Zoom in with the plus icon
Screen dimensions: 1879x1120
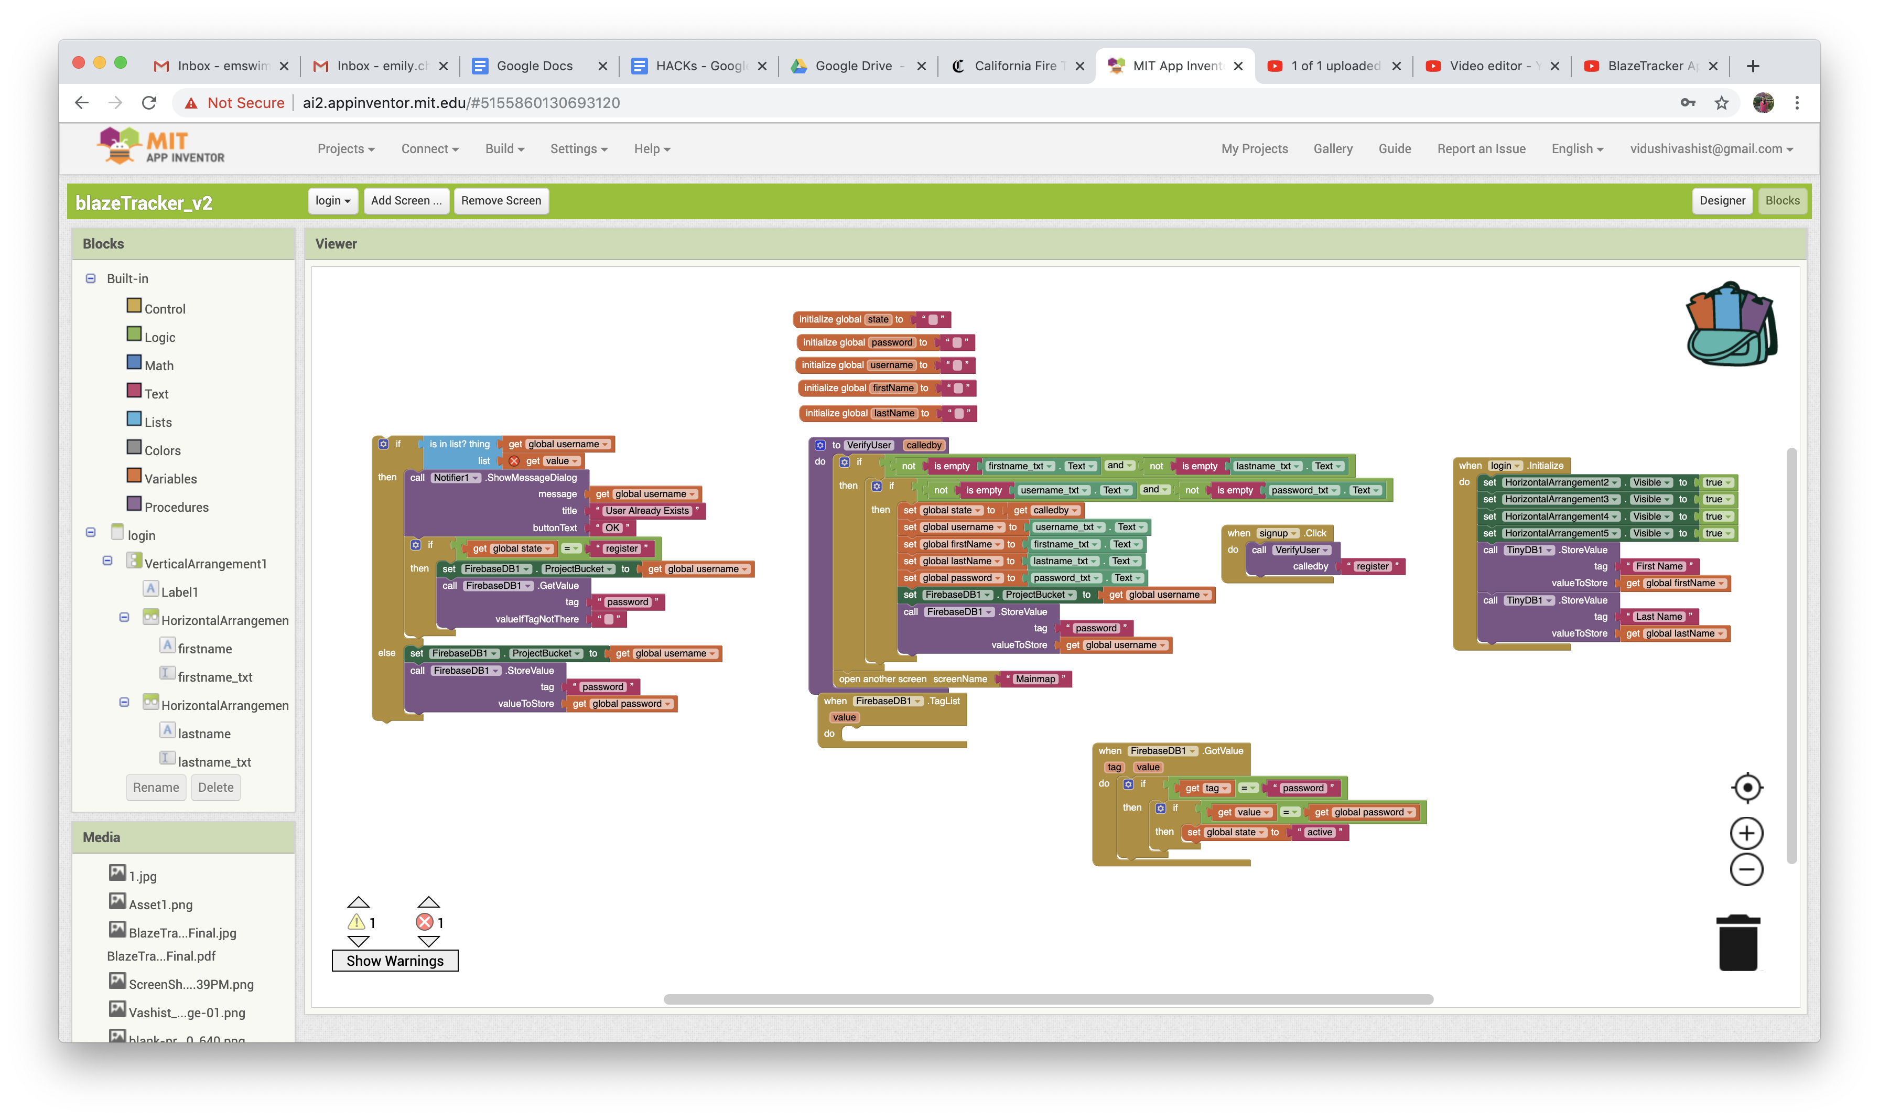pyautogui.click(x=1746, y=834)
